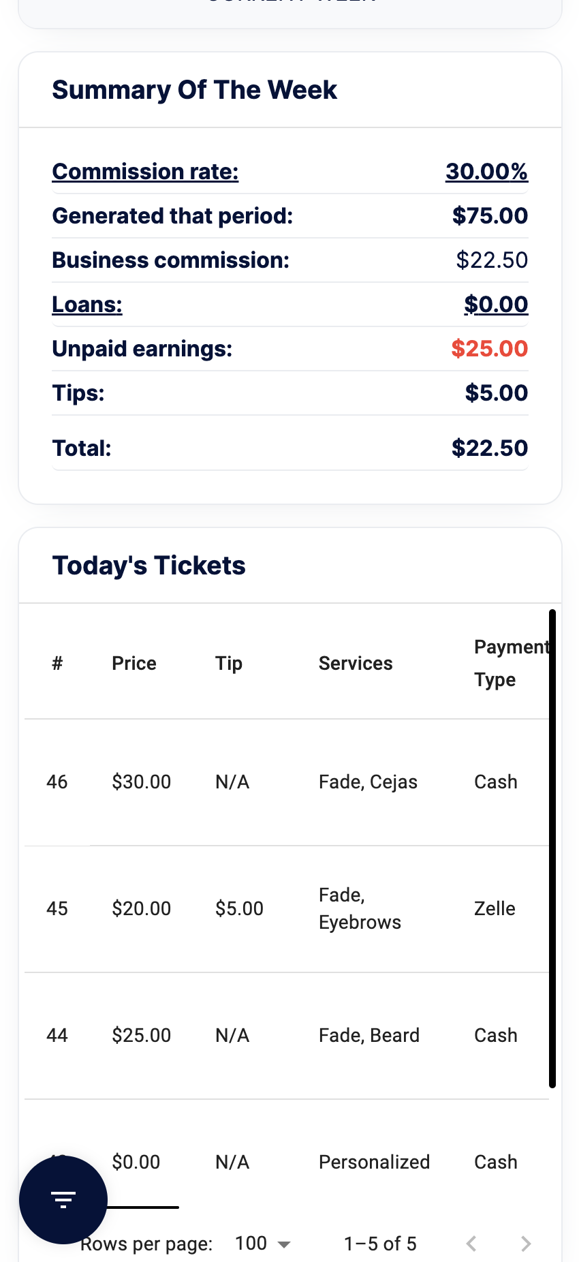Select ticket 44 Fade, Beard row

pos(287,1035)
